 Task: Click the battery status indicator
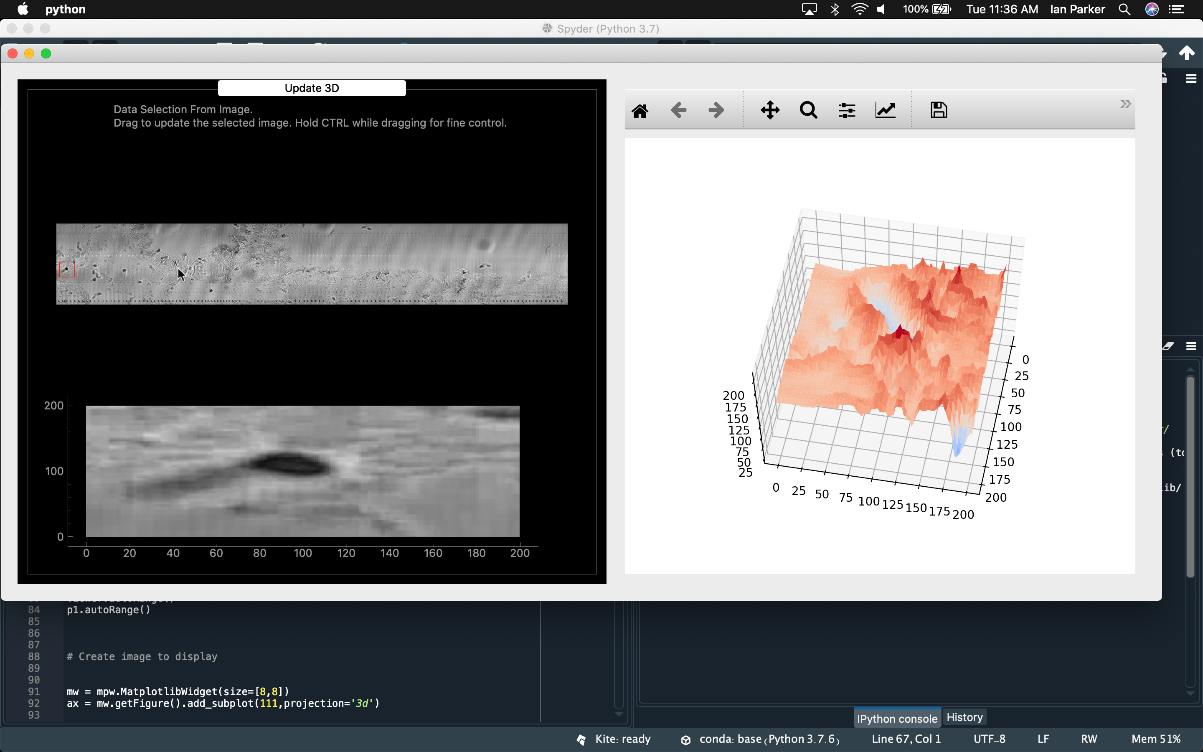pos(926,10)
